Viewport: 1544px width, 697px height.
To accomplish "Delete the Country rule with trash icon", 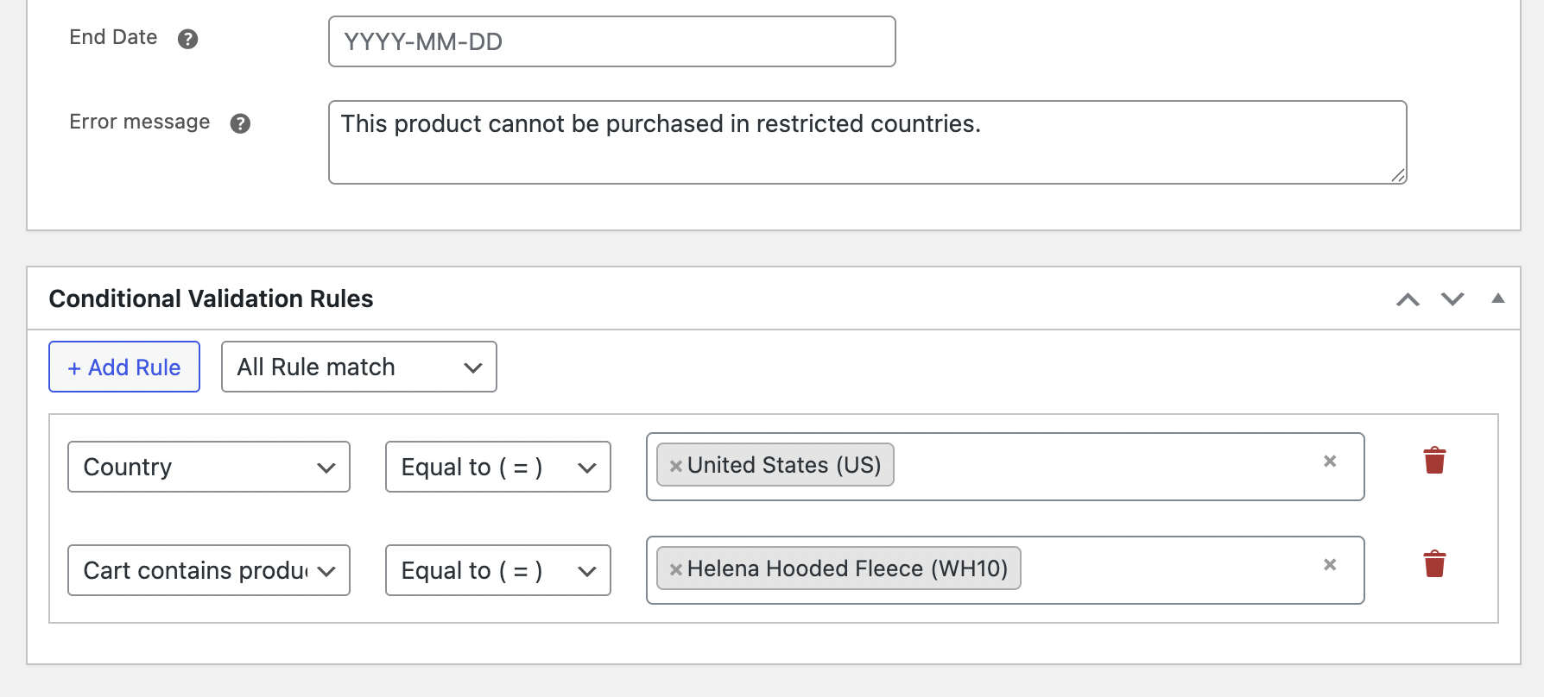I will [x=1434, y=461].
